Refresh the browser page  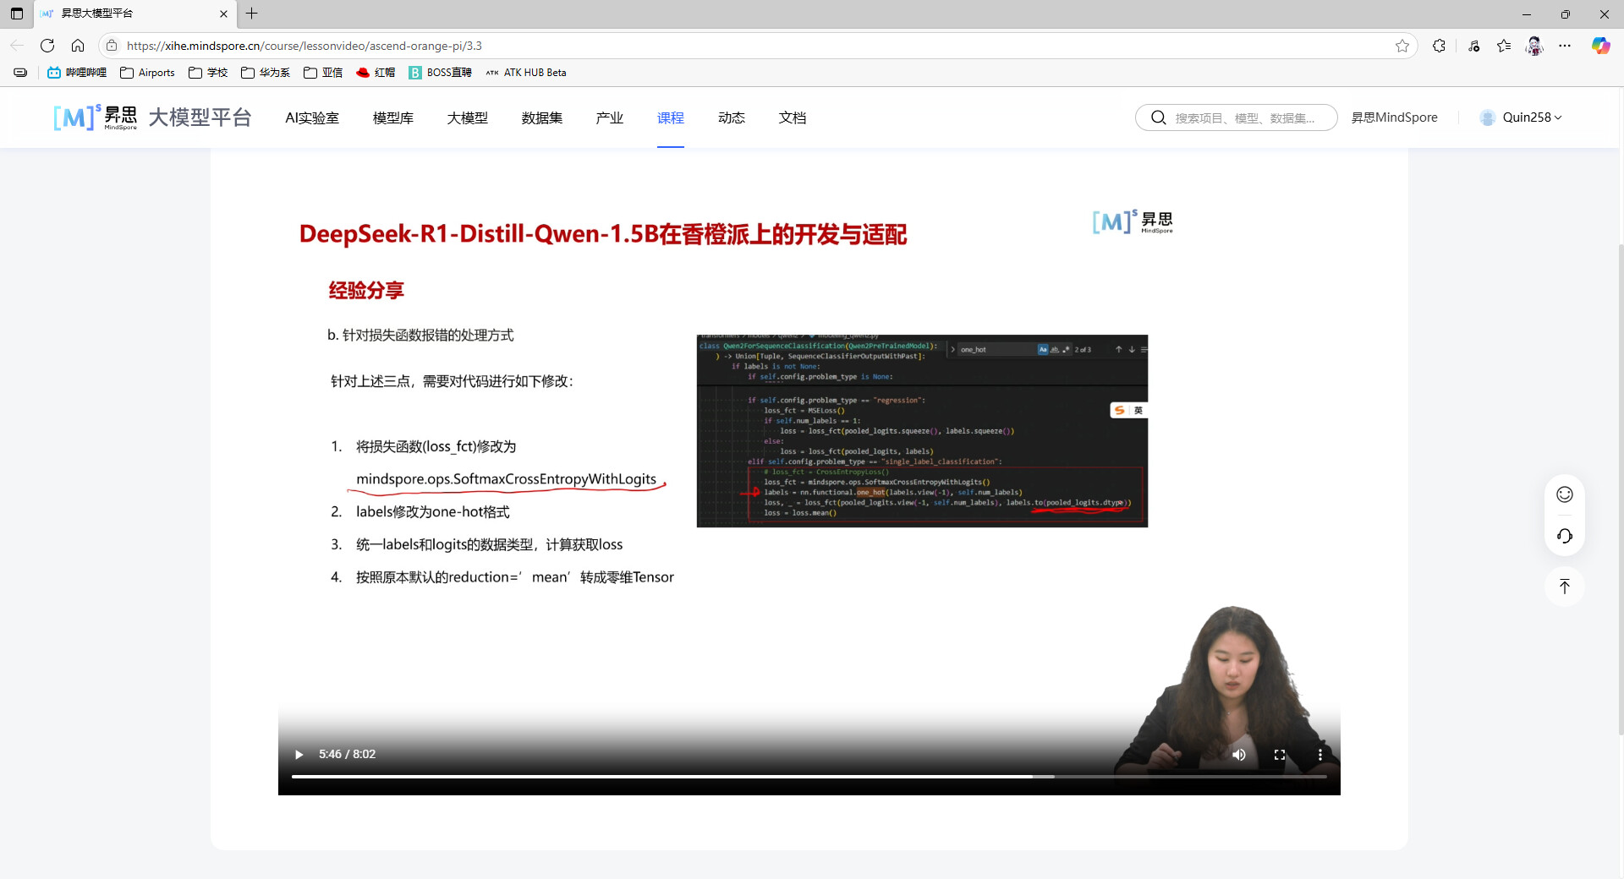coord(47,46)
